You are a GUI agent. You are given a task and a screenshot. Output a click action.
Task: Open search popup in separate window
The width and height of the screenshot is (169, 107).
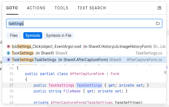pos(159,8)
